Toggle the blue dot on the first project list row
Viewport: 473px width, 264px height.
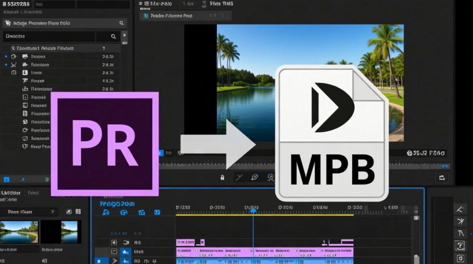click(x=6, y=56)
